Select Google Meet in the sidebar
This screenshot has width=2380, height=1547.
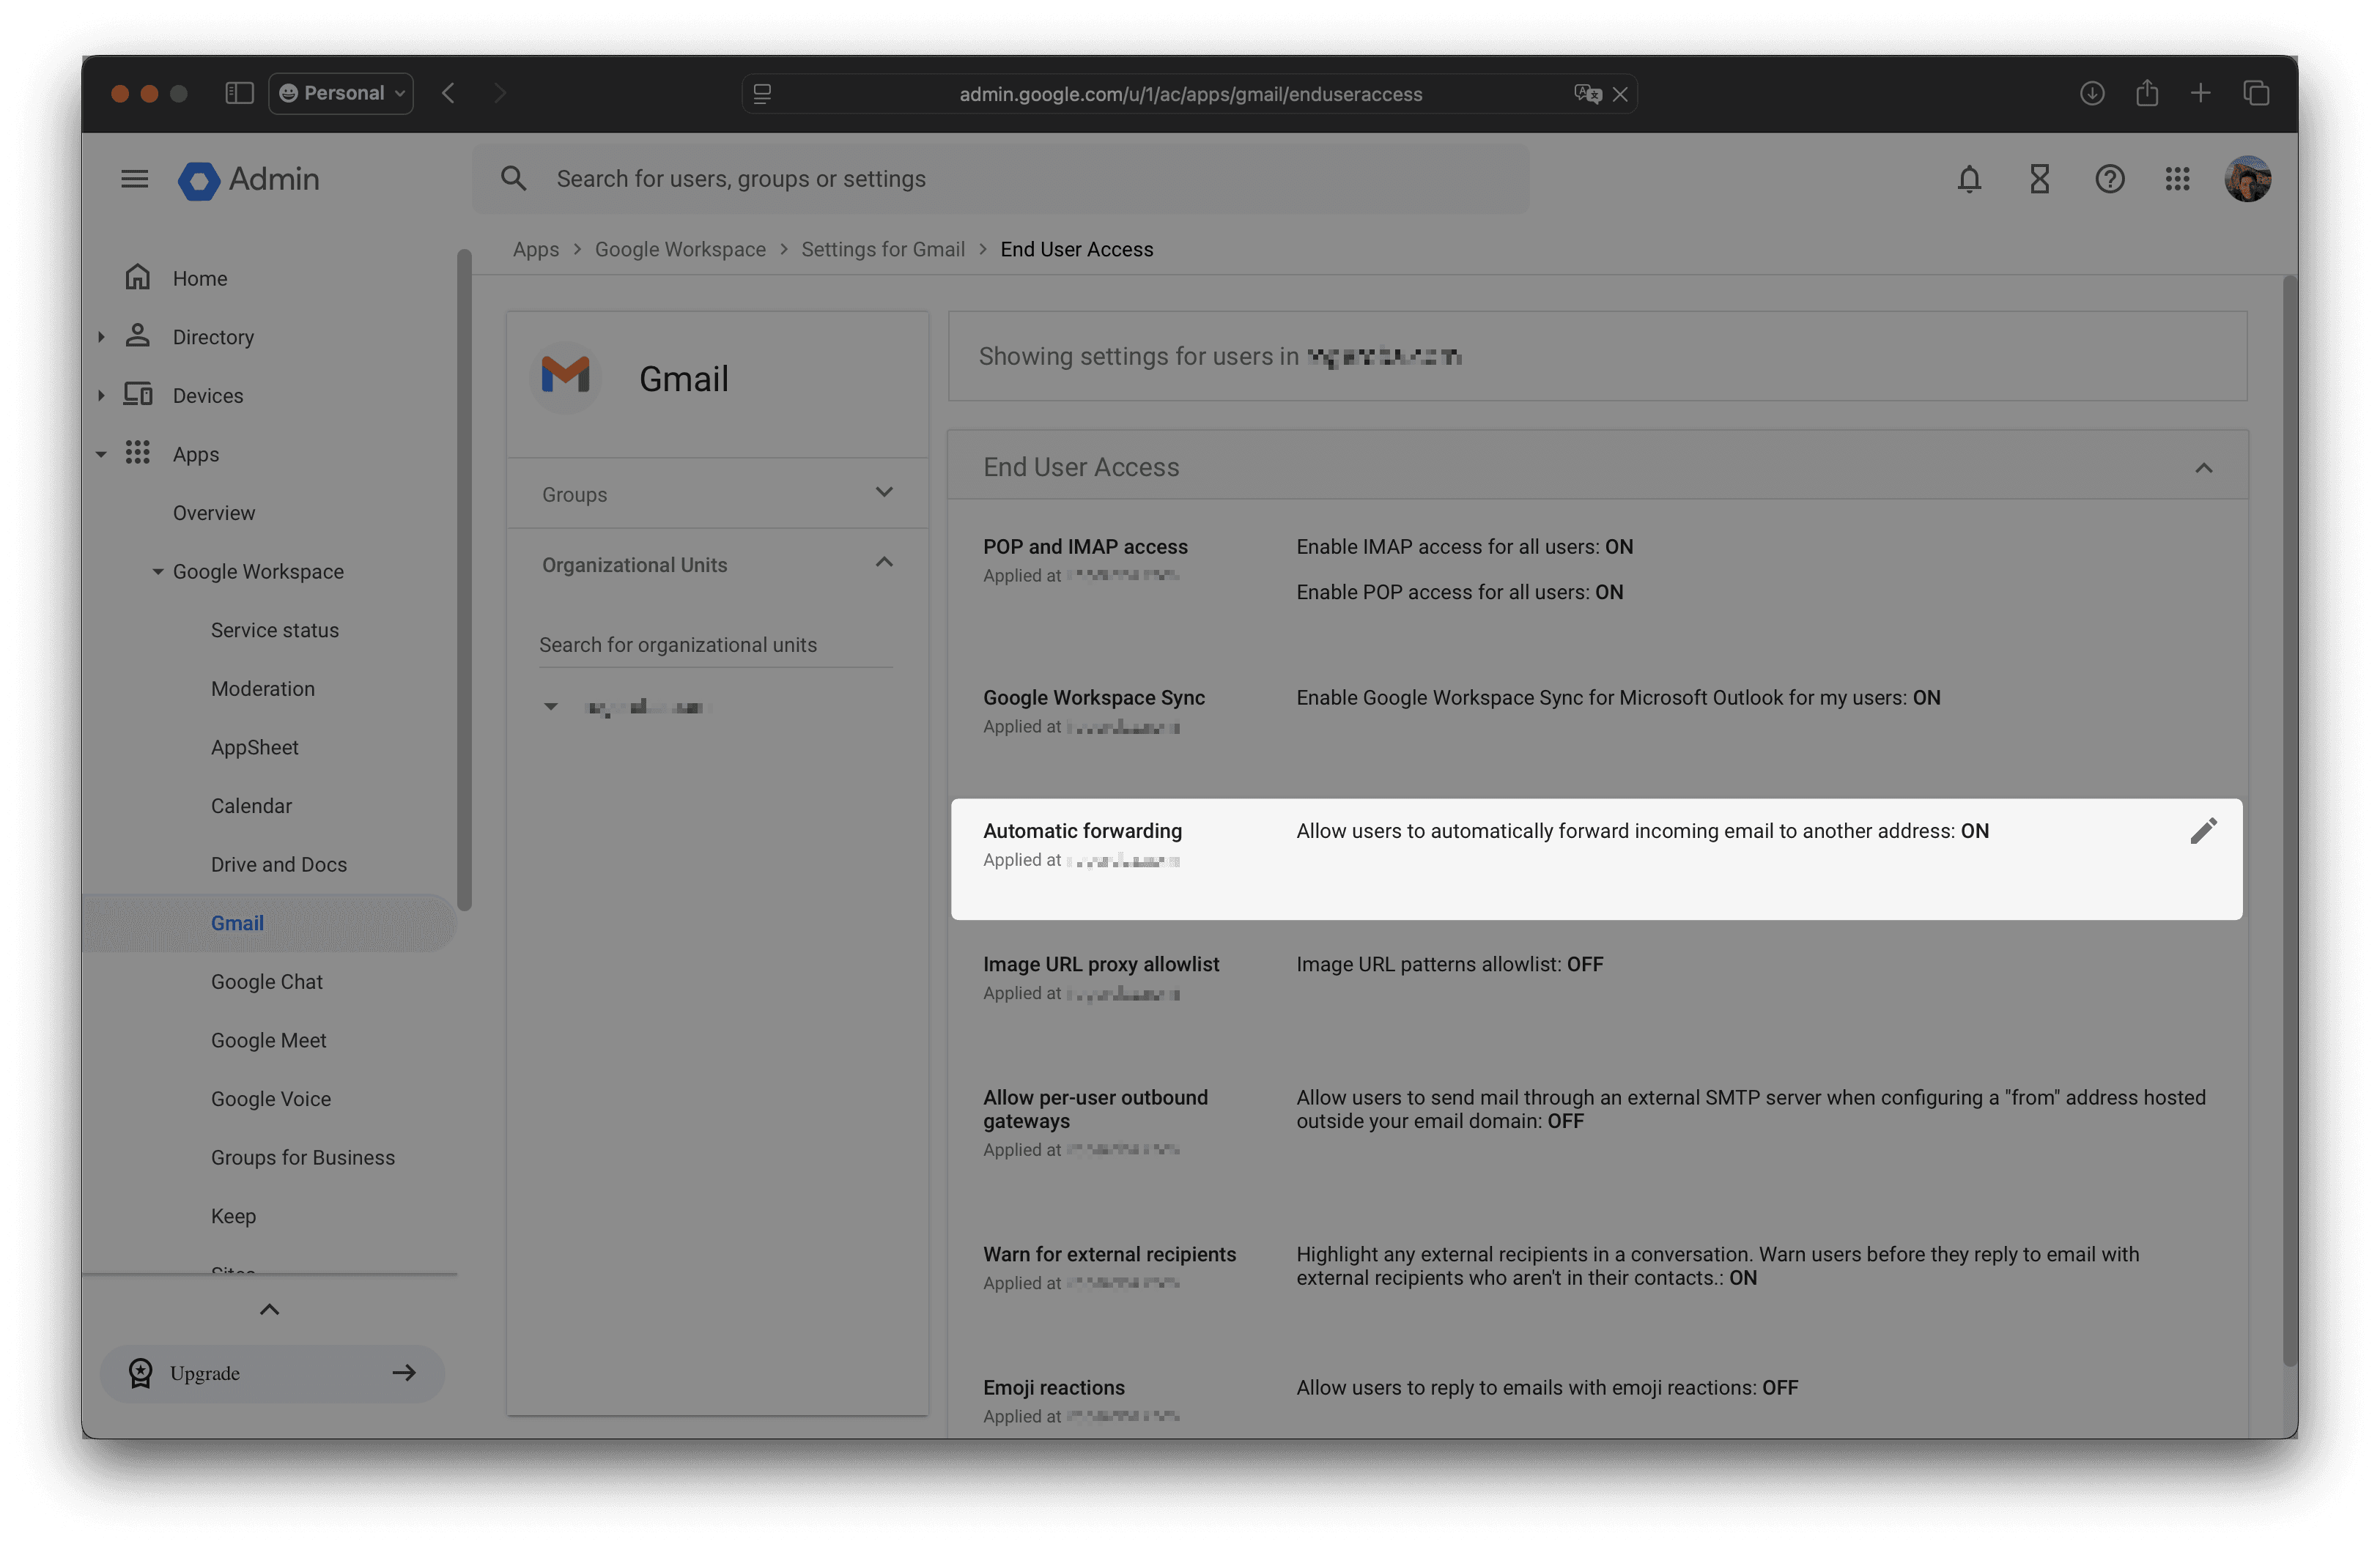point(269,1039)
